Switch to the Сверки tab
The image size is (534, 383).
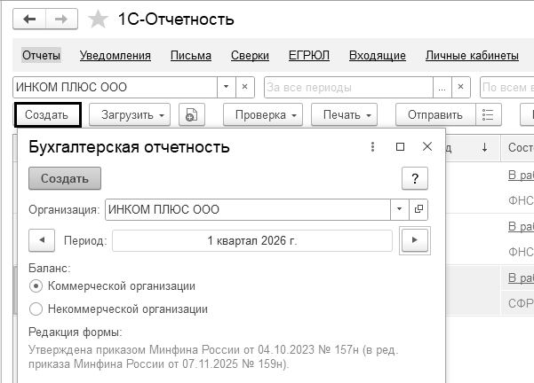[250, 55]
